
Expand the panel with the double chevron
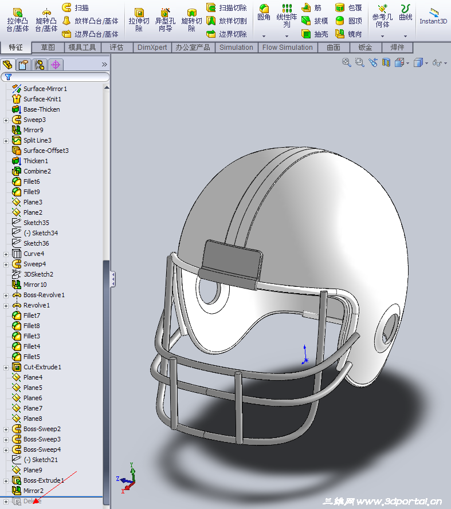tap(104, 65)
